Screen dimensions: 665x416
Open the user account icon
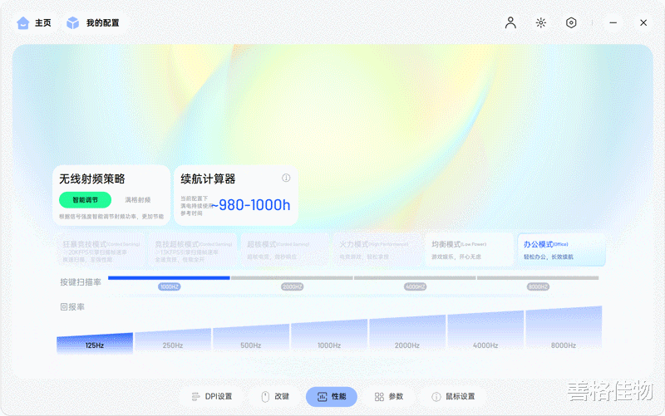click(510, 23)
